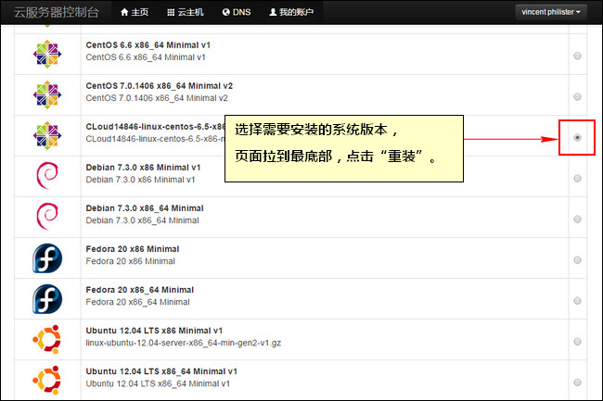
Task: Click the Fedora 20 x86_64 Minimal bold title
Action: click(x=139, y=290)
